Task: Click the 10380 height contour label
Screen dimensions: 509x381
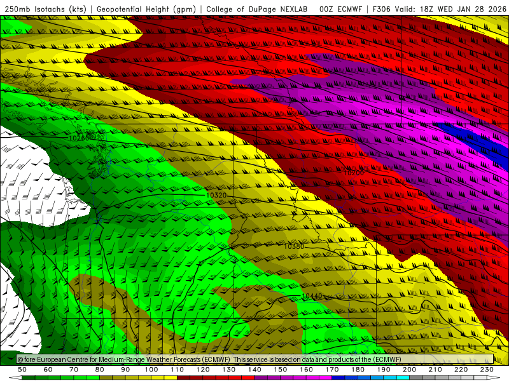Action: (x=294, y=246)
